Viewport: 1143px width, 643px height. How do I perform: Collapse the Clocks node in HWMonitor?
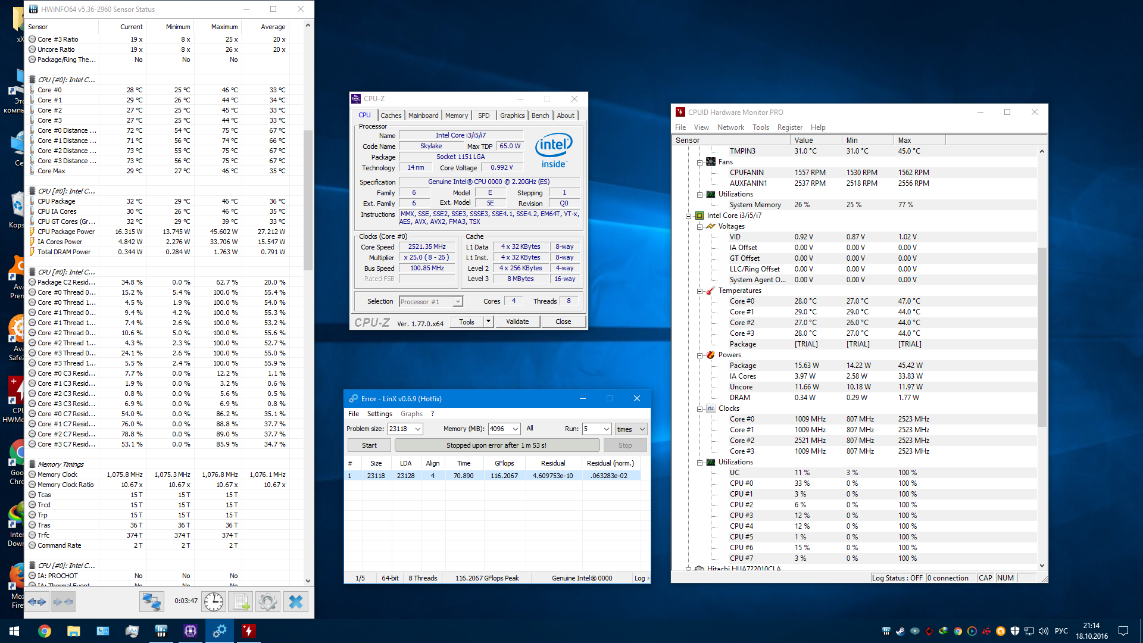[700, 409]
